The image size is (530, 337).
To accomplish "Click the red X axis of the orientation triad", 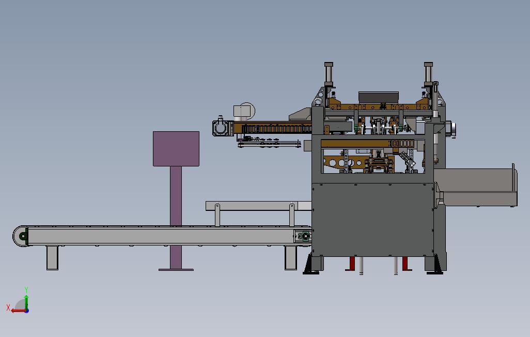I will [x=19, y=311].
